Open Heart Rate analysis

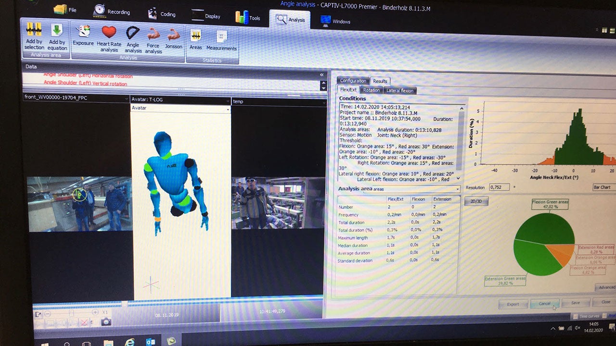(109, 39)
